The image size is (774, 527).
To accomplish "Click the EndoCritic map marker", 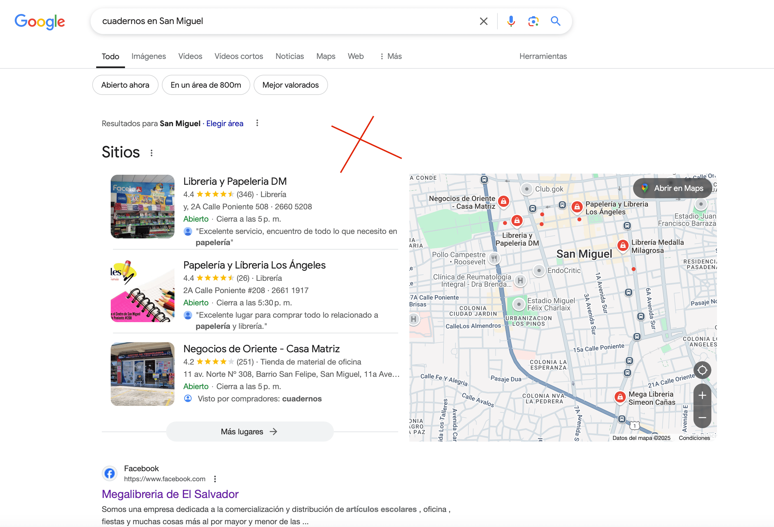I will click(539, 270).
